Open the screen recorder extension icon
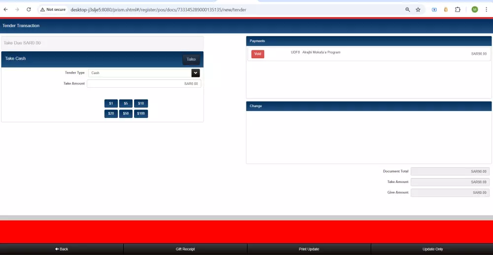The width and height of the screenshot is (493, 255). (x=434, y=10)
